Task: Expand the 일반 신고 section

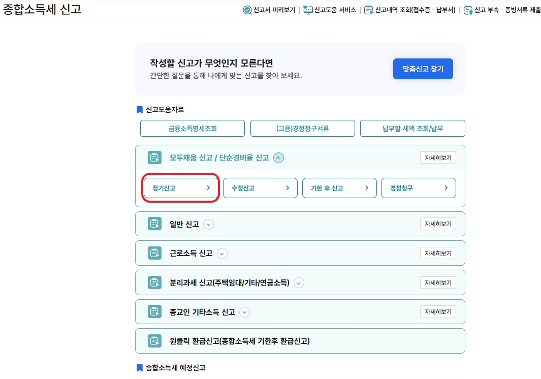Action: pyautogui.click(x=208, y=224)
